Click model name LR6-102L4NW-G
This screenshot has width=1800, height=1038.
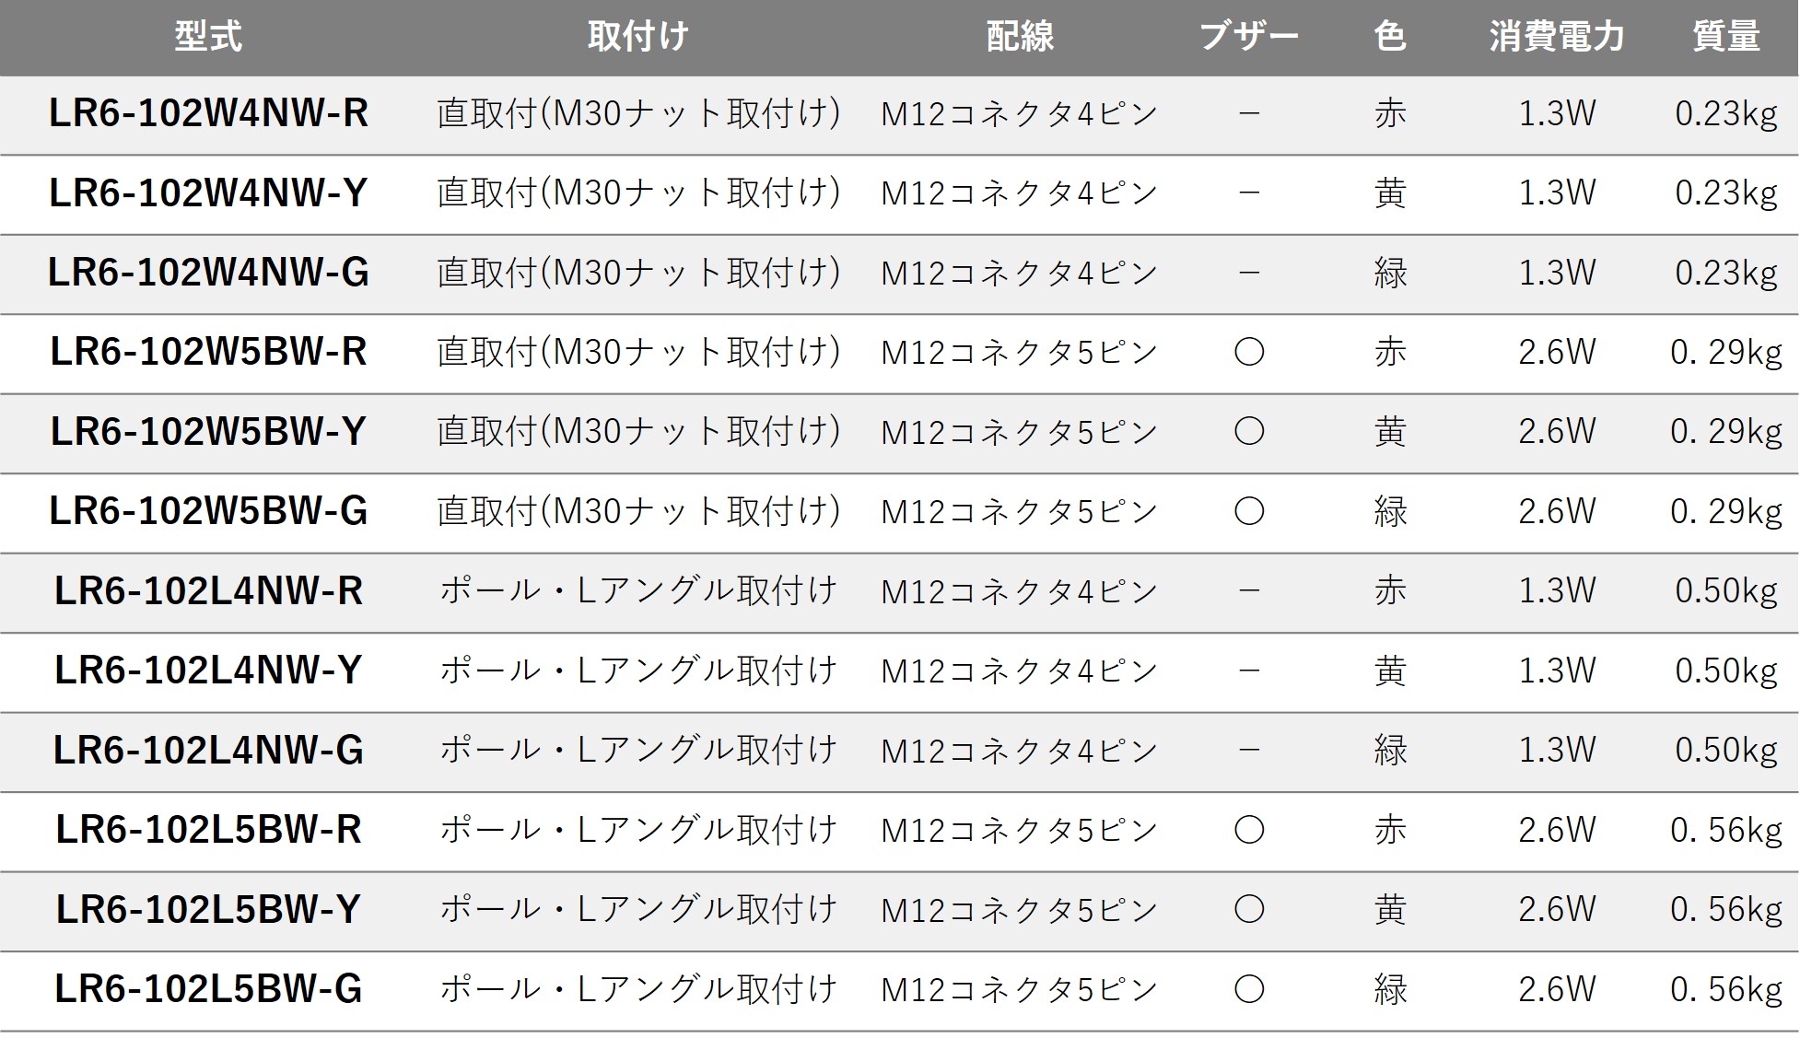coord(208,751)
